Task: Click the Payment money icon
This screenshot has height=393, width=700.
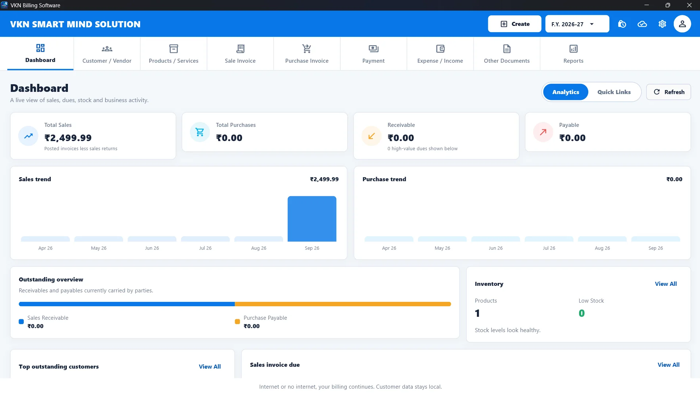Action: pyautogui.click(x=374, y=48)
